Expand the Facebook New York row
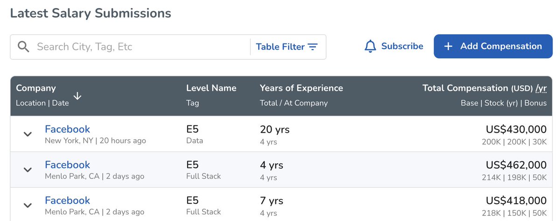This screenshot has height=221, width=560. 28,134
